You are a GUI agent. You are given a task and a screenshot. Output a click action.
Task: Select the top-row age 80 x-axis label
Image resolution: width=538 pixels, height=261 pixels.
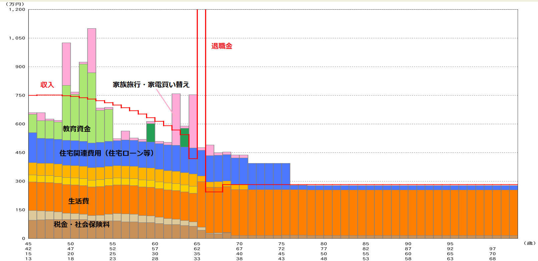(x=324, y=244)
